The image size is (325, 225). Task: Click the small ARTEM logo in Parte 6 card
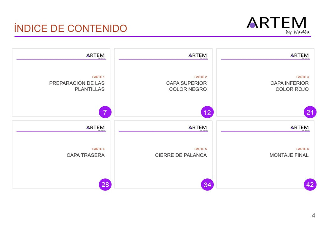(x=300, y=128)
